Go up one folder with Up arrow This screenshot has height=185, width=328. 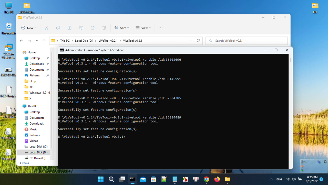click(44, 41)
